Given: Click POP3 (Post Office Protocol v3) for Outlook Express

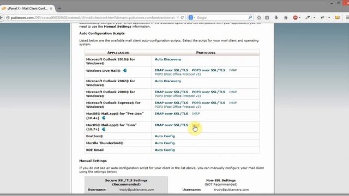Looking at the screenshot, I should pos(178,107).
